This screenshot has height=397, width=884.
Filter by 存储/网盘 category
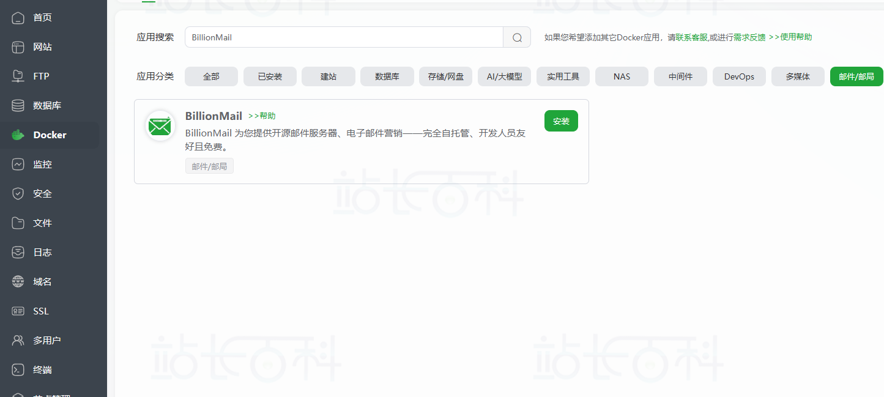(x=446, y=76)
